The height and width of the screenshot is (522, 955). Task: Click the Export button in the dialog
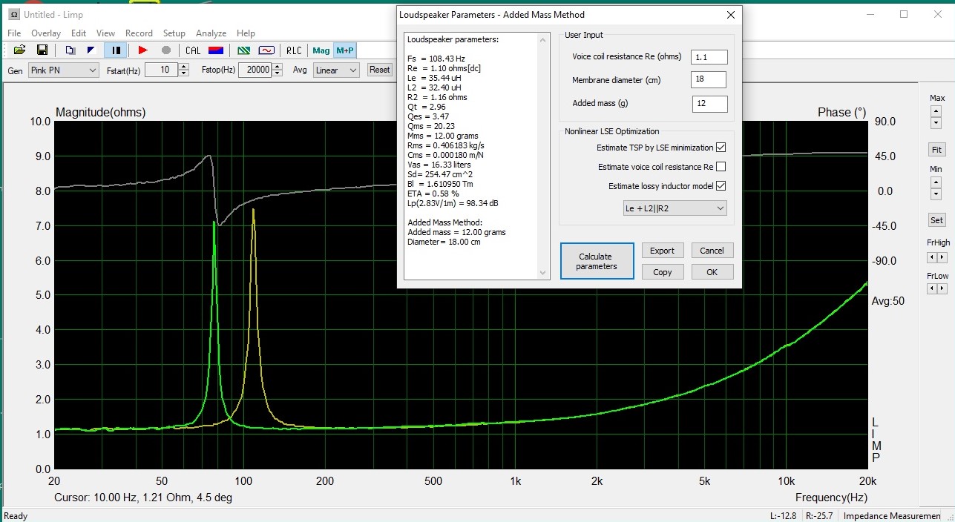point(662,251)
